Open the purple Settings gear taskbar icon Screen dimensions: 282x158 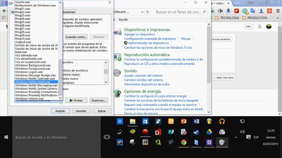click(209, 142)
